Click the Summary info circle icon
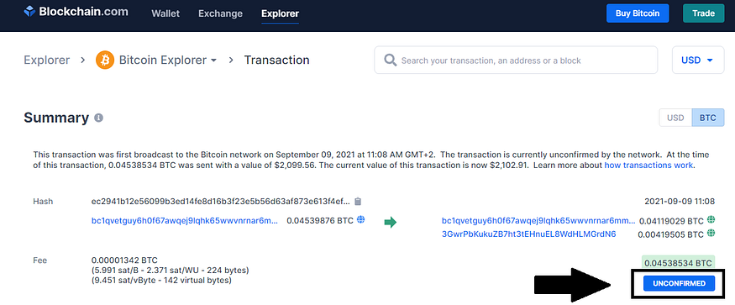 (98, 118)
